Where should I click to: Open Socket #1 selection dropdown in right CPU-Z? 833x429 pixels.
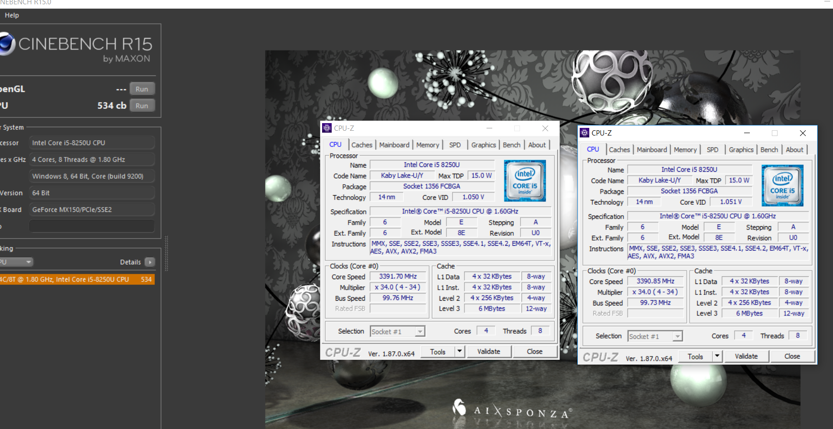pyautogui.click(x=655, y=336)
